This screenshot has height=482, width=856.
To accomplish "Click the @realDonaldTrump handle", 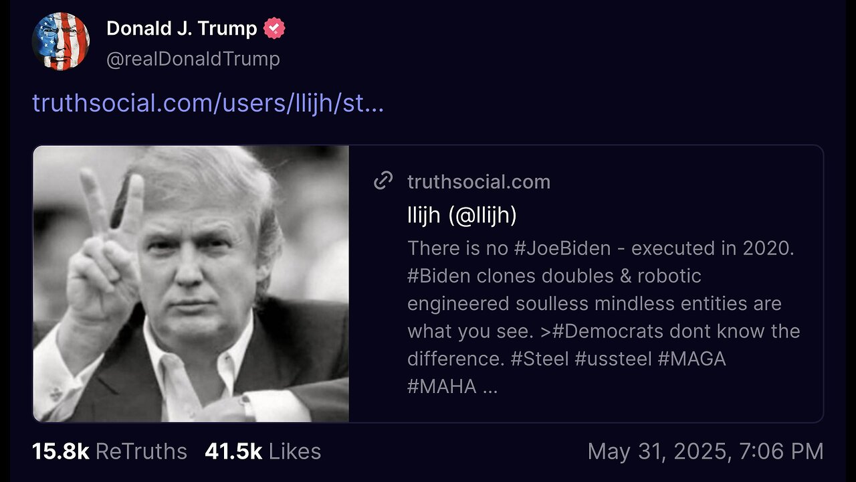I will (x=193, y=60).
